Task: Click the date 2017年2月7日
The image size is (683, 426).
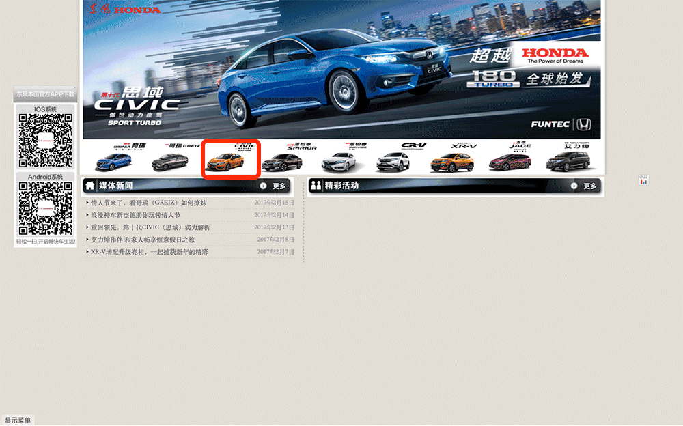Action: pos(275,252)
